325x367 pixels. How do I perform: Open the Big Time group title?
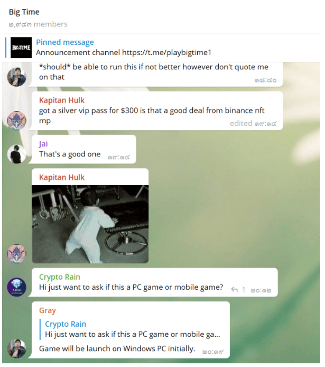(24, 12)
